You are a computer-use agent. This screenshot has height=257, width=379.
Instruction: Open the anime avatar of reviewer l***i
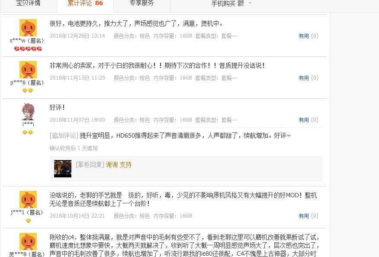coord(28,112)
